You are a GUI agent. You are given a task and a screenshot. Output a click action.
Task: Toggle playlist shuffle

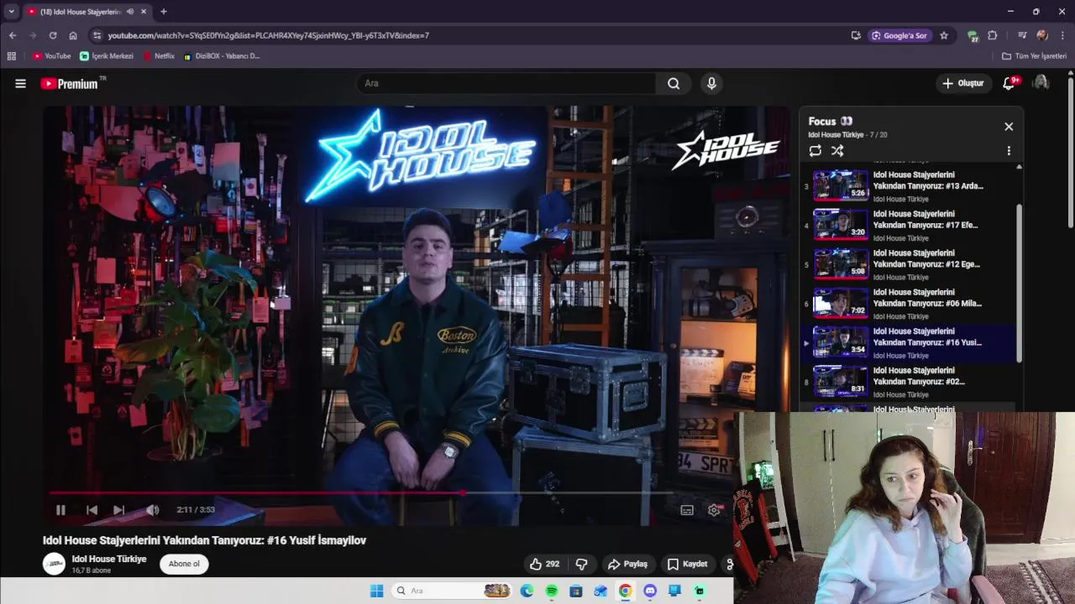pos(837,151)
